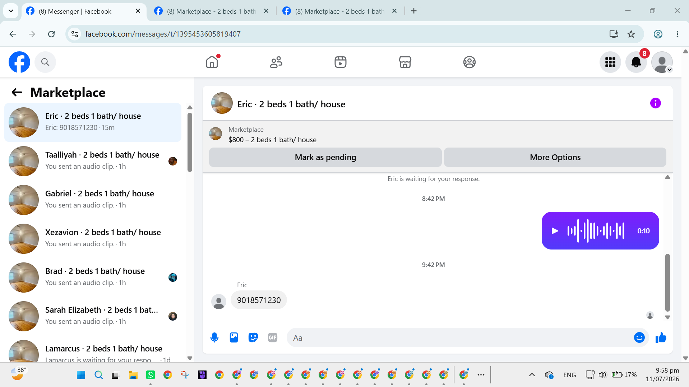Switch to the Messenger | Facebook tab
Screen dimensions: 689x387
(x=84, y=11)
